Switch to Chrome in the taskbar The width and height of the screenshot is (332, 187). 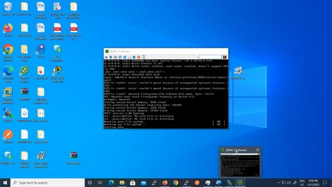(175, 182)
